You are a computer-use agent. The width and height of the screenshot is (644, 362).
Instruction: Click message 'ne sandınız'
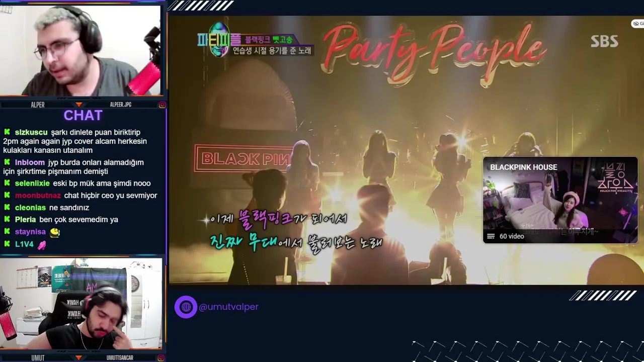point(69,208)
